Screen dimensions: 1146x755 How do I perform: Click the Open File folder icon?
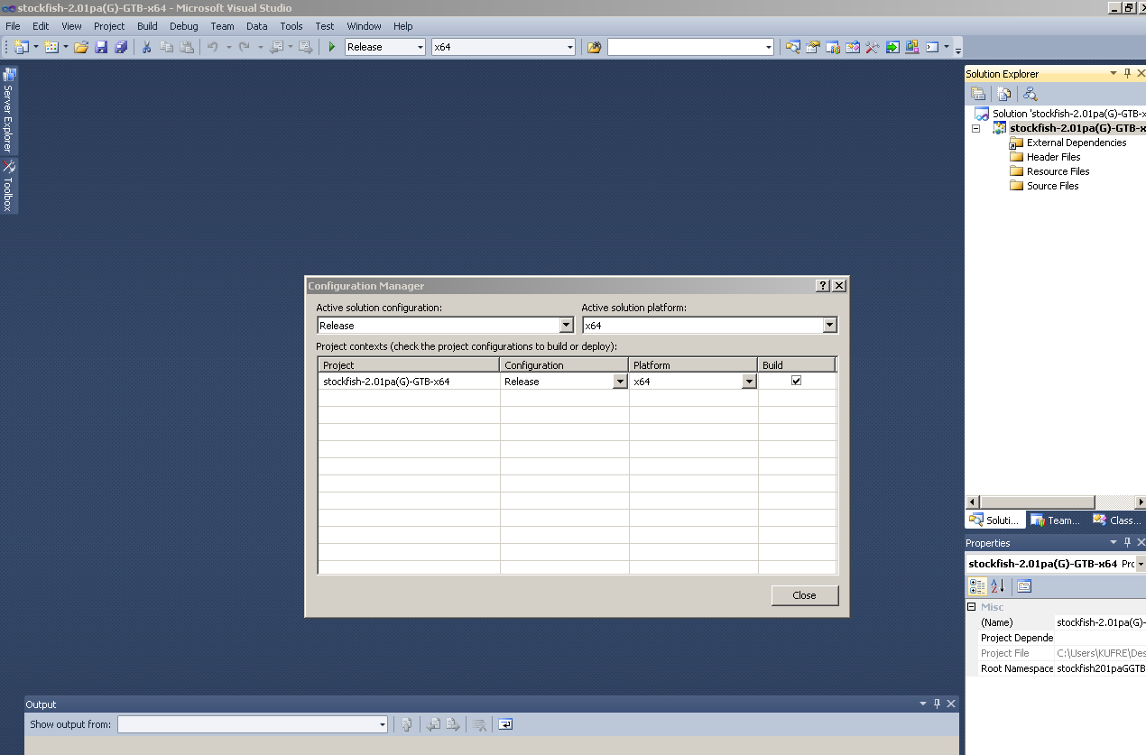[81, 47]
